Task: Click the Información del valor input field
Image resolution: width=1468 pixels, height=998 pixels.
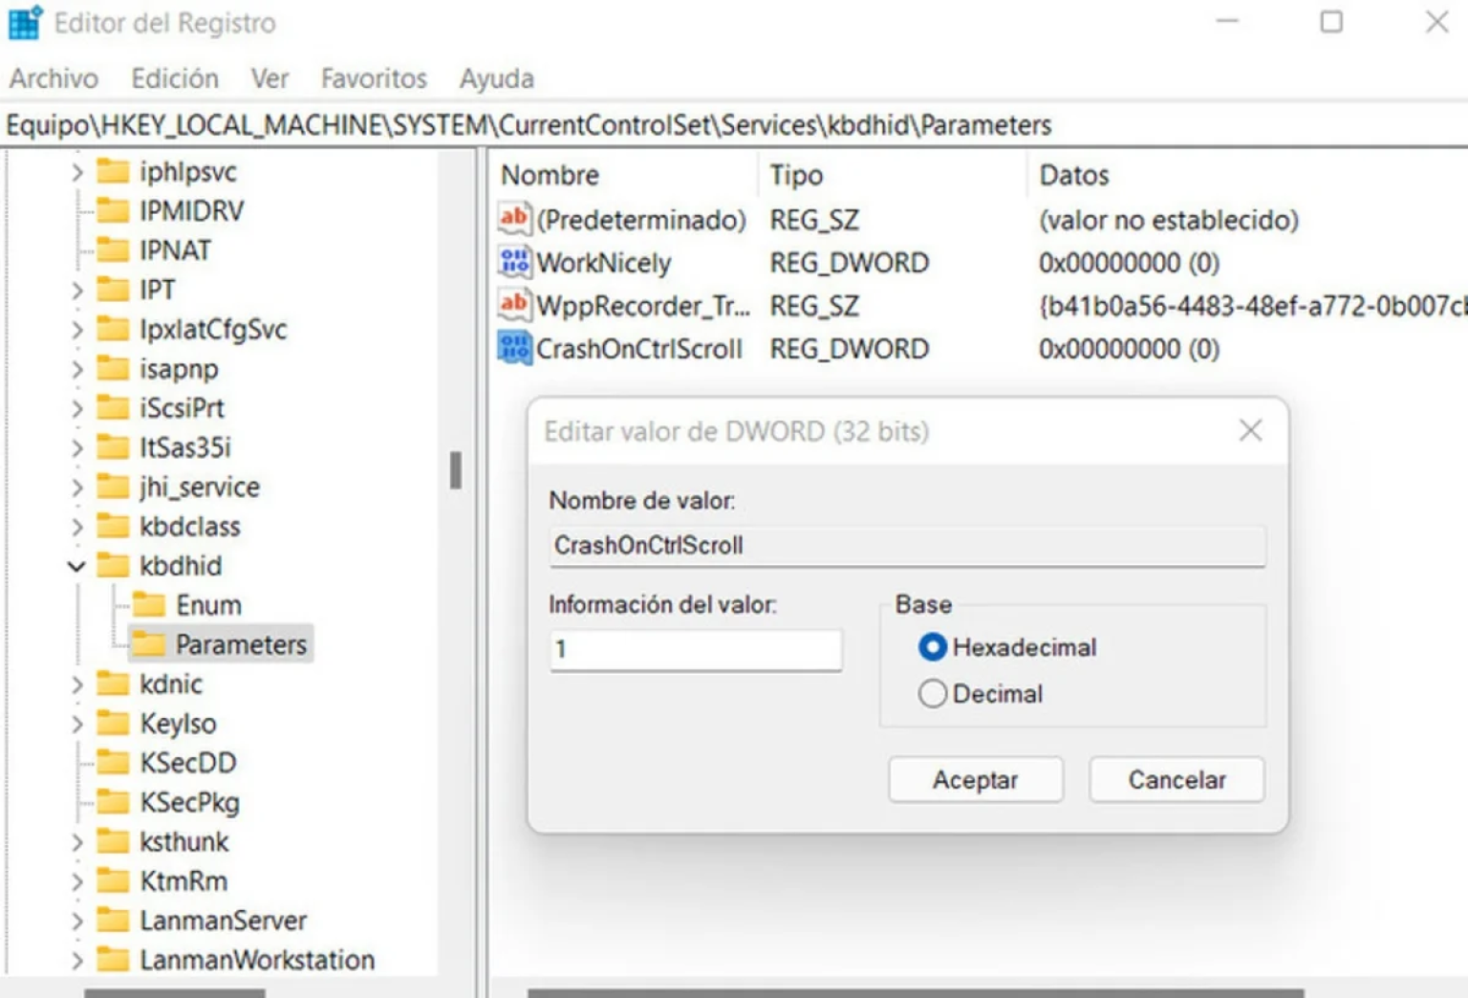Action: click(x=695, y=650)
